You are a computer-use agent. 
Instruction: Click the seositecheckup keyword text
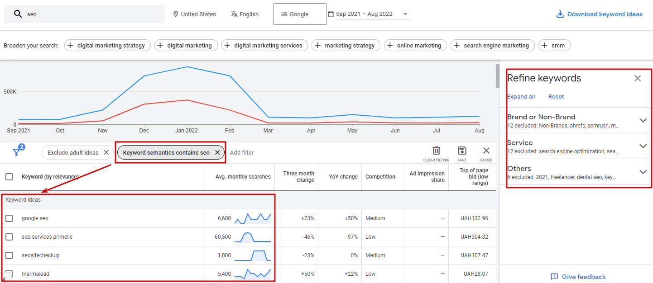pyautogui.click(x=41, y=255)
